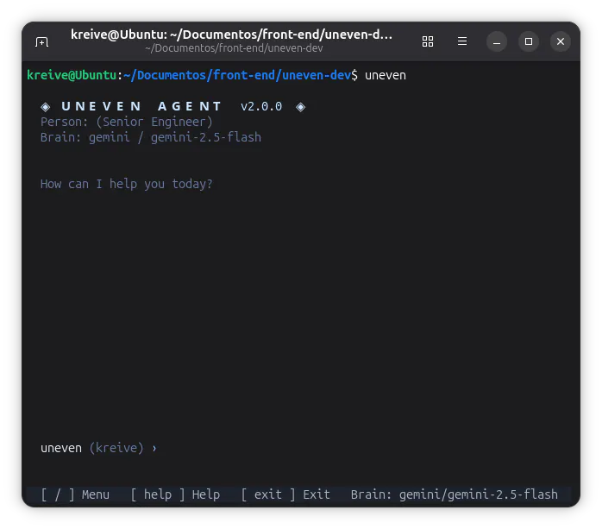The height and width of the screenshot is (529, 602).
Task: Open the tab overview grid icon
Action: coord(427,41)
